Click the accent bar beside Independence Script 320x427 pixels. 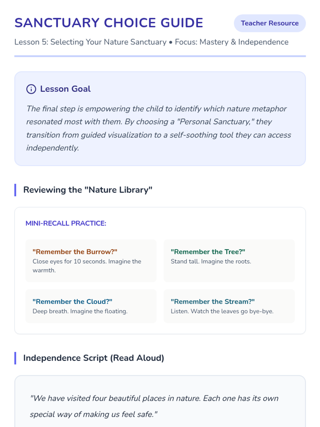point(15,358)
